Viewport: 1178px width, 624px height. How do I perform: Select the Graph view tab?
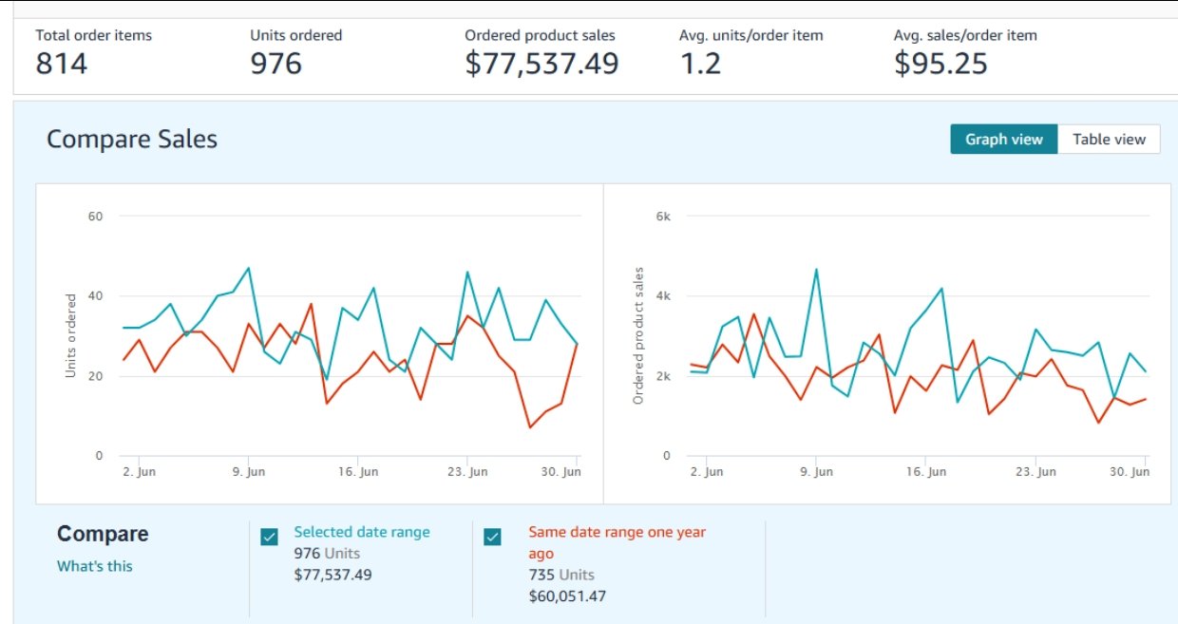coord(1003,140)
